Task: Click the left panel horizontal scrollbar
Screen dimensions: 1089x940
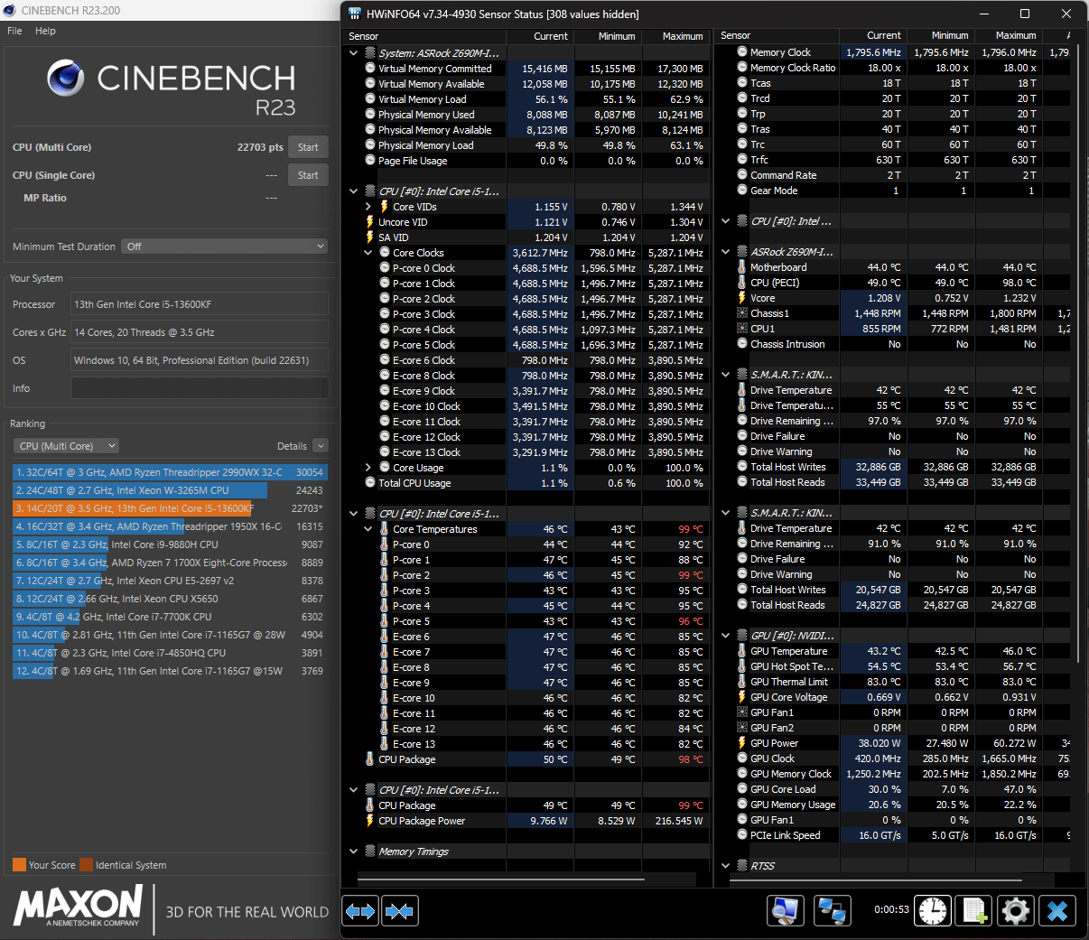Action: (x=501, y=879)
